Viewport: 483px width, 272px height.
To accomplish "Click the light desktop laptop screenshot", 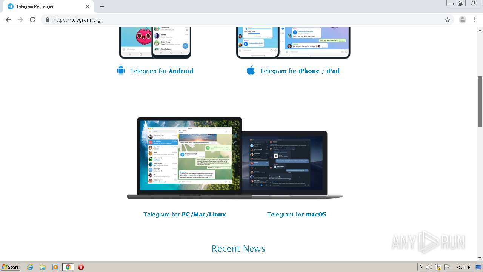I will pos(189,158).
